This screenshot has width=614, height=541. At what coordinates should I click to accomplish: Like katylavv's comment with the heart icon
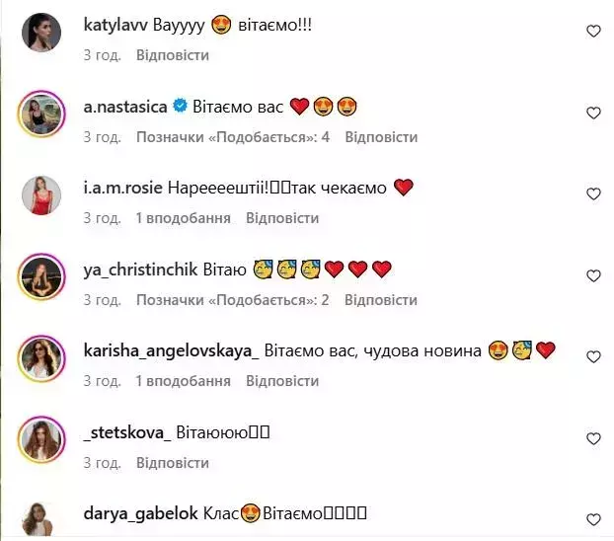pos(593,31)
